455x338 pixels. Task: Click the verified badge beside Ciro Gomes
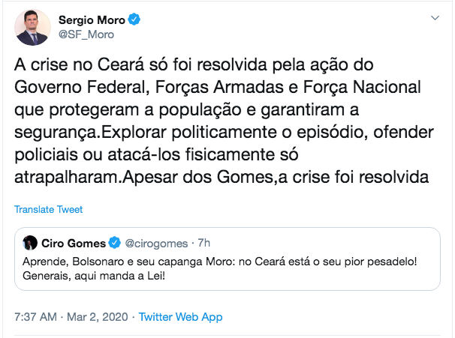pos(115,243)
